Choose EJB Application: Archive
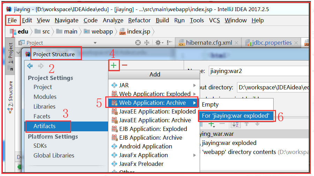The height and width of the screenshot is (176, 314). point(154,138)
